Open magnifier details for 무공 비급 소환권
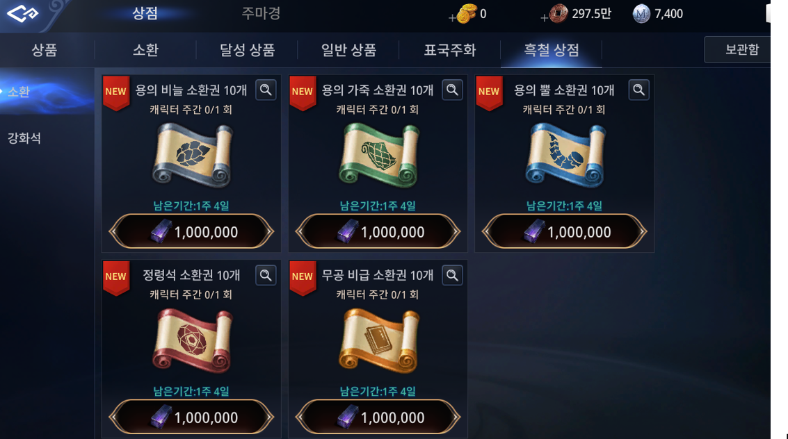The image size is (788, 439). coord(452,276)
